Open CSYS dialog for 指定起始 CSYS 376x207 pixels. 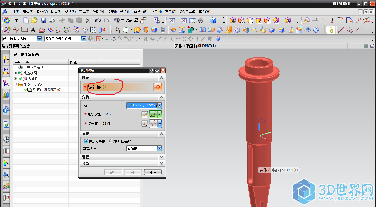point(145,114)
